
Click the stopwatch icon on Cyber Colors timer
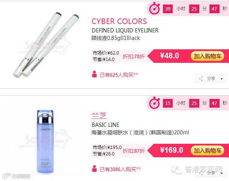pyautogui.click(x=155, y=9)
